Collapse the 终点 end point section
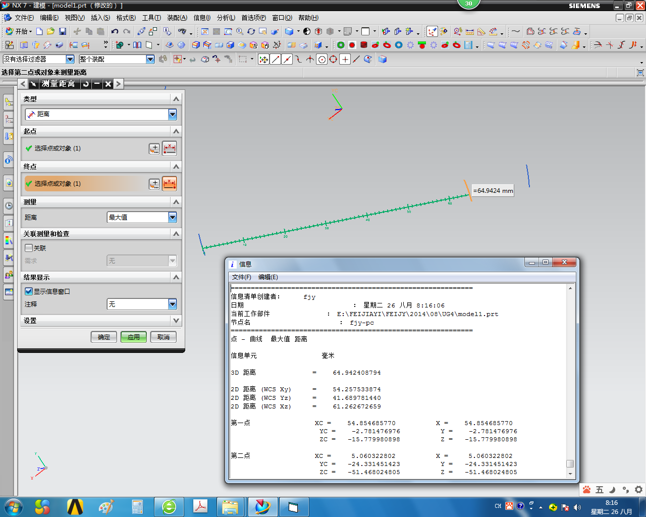646x517 pixels. coord(176,166)
